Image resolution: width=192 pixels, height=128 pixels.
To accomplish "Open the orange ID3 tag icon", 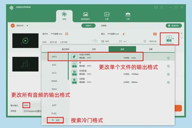I will point(155,34).
